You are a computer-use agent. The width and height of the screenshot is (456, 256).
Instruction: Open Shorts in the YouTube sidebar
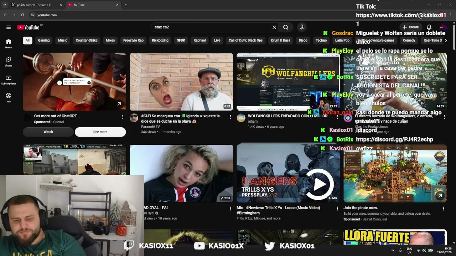[9, 62]
